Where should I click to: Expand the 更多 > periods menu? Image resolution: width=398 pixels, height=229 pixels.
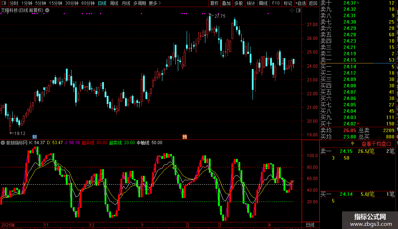[155, 3]
